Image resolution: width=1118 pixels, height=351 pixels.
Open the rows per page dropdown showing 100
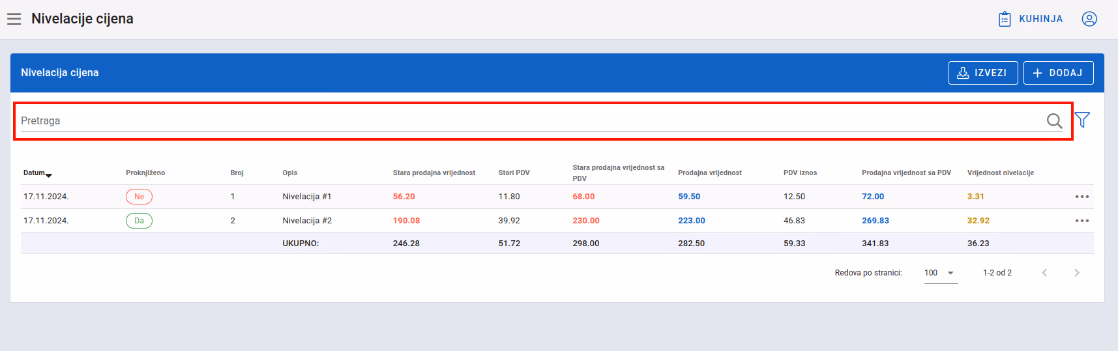click(941, 273)
